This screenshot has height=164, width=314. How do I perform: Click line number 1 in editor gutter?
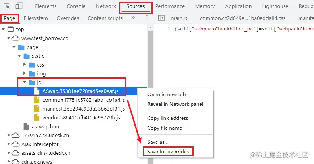(169, 29)
